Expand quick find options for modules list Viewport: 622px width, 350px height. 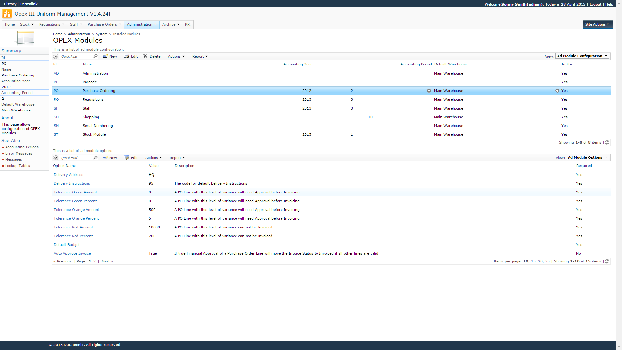56,56
